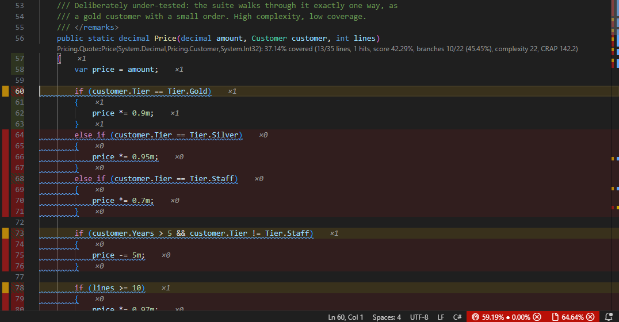This screenshot has width=619, height=322.
Task: Change end-of-line sequence 'LF'
Action: pos(441,317)
